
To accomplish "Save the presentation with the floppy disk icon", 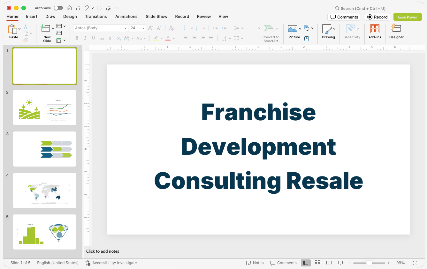I will (x=78, y=8).
